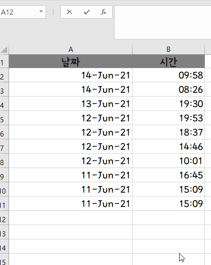Select the 14-Jun-21 cell in row 2
The width and height of the screenshot is (211, 265).
click(x=70, y=75)
